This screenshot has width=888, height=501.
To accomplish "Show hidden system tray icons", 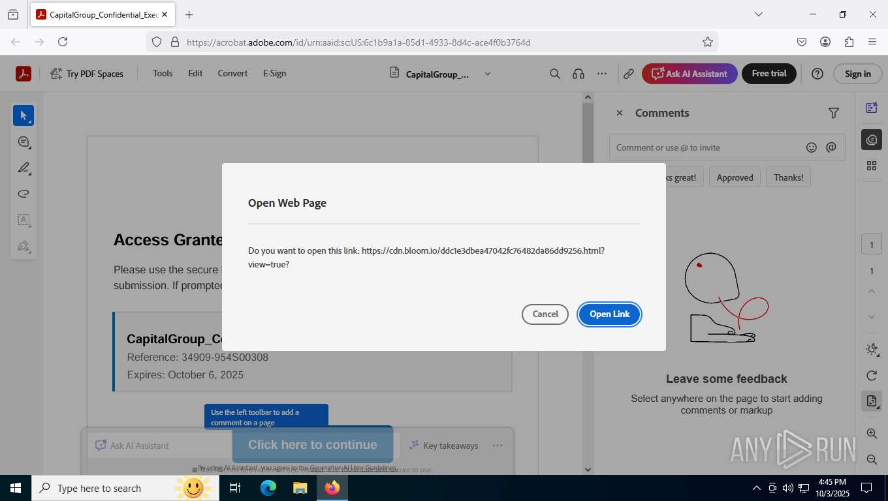I will click(757, 488).
